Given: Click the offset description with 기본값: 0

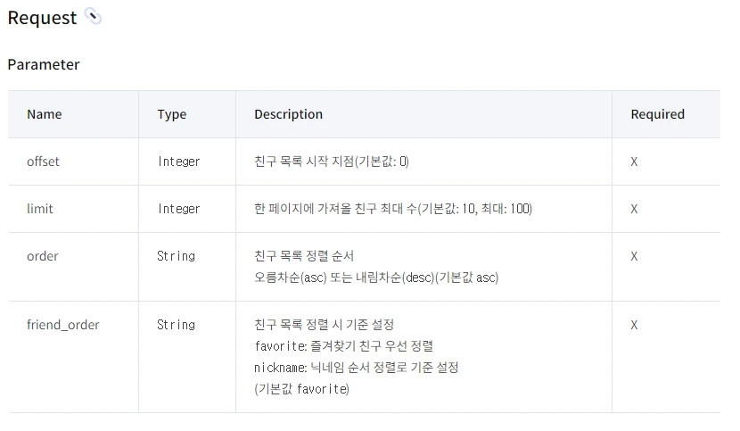Looking at the screenshot, I should click(332, 162).
